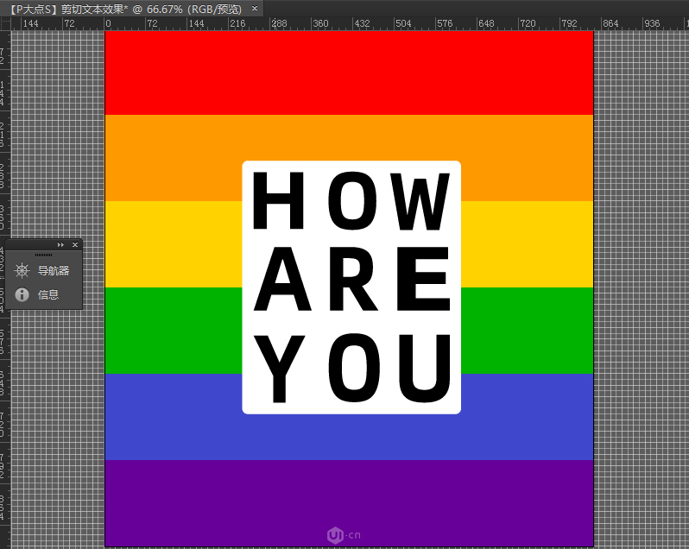Click the floating panel's grip handle
This screenshot has height=549, width=689.
[43, 256]
